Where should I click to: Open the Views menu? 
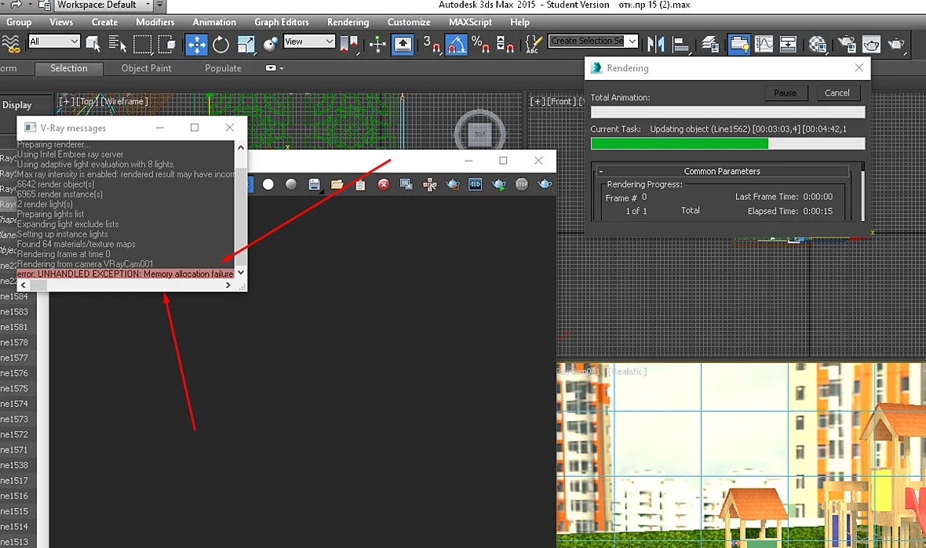click(x=61, y=23)
